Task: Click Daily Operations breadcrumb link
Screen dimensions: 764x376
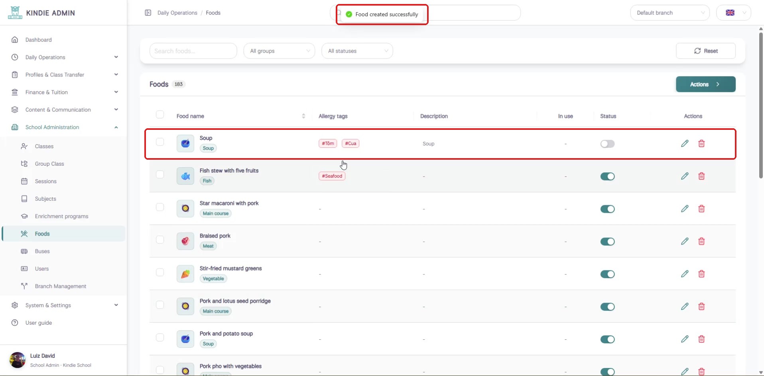Action: point(177,13)
